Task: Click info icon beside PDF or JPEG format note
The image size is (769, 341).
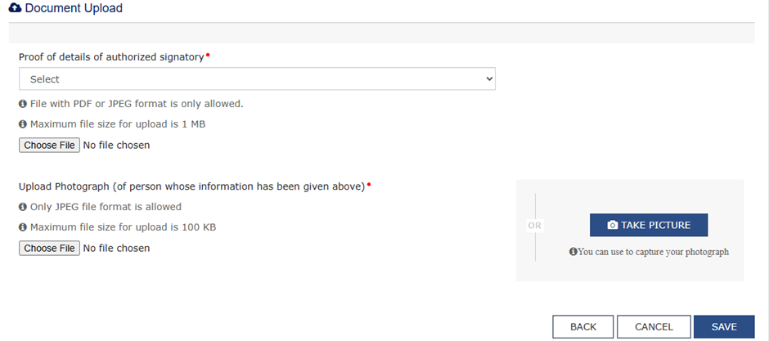Action: click(x=23, y=104)
